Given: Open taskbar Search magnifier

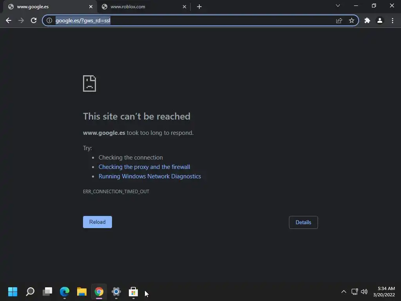Looking at the screenshot, I should coord(30,292).
